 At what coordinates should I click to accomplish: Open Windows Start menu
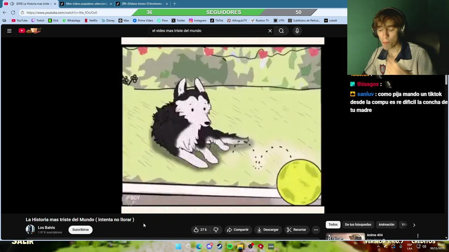click(178, 246)
